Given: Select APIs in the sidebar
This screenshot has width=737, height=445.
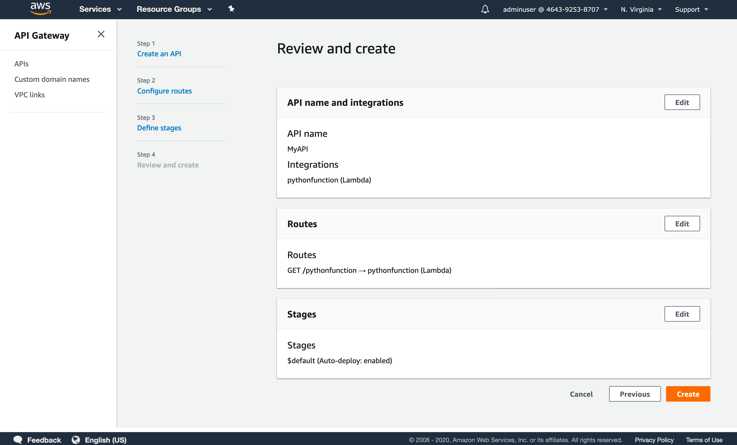Looking at the screenshot, I should pos(21,63).
